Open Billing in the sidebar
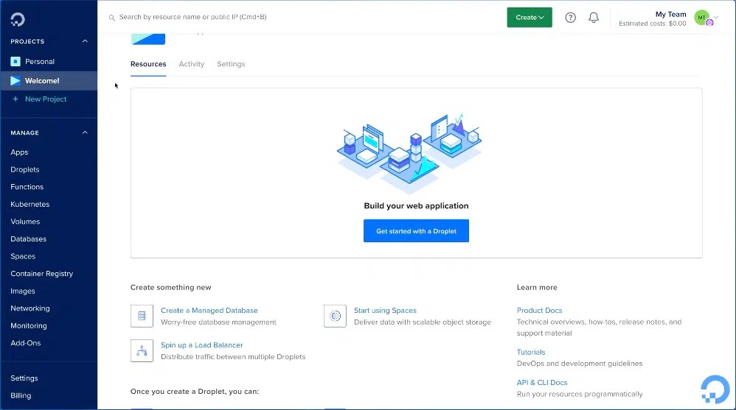This screenshot has height=410, width=736. click(x=21, y=395)
